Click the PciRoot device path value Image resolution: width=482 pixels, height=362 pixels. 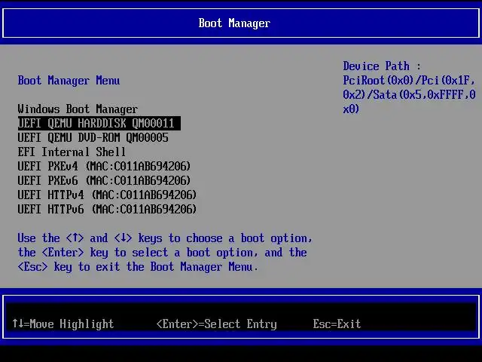409,94
